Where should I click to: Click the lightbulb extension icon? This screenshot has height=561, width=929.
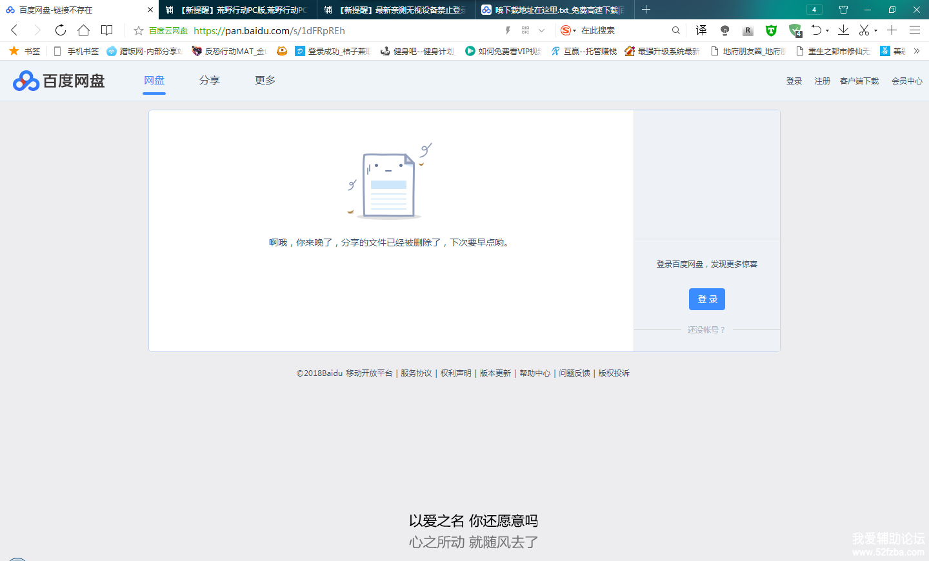click(x=724, y=30)
